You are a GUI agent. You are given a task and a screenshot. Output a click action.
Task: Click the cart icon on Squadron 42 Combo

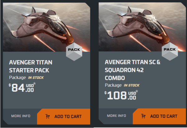tap(143, 116)
